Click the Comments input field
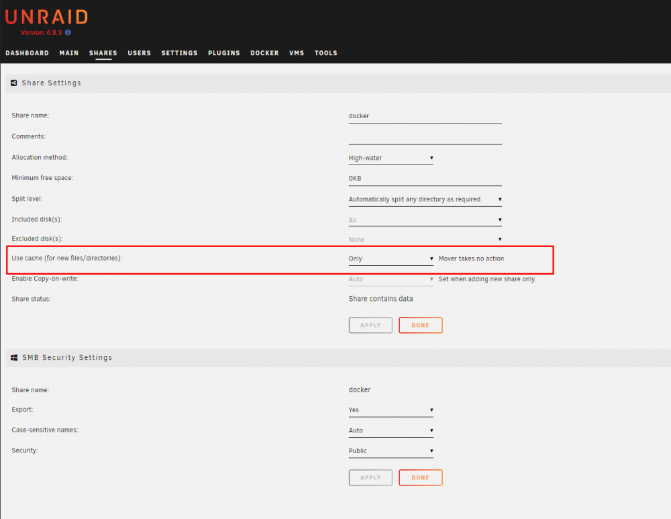 [x=425, y=137]
